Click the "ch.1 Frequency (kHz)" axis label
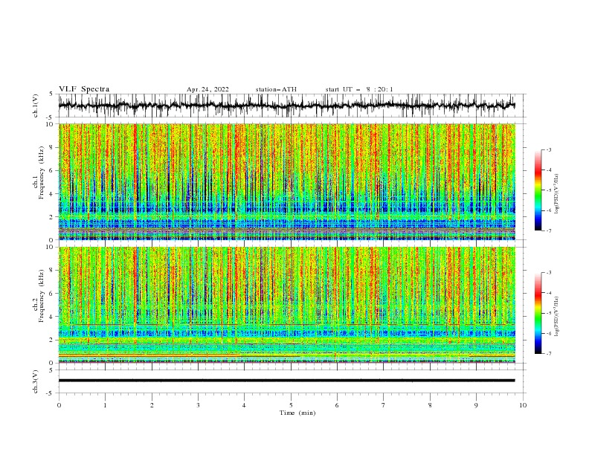The image size is (589, 455). click(x=39, y=173)
